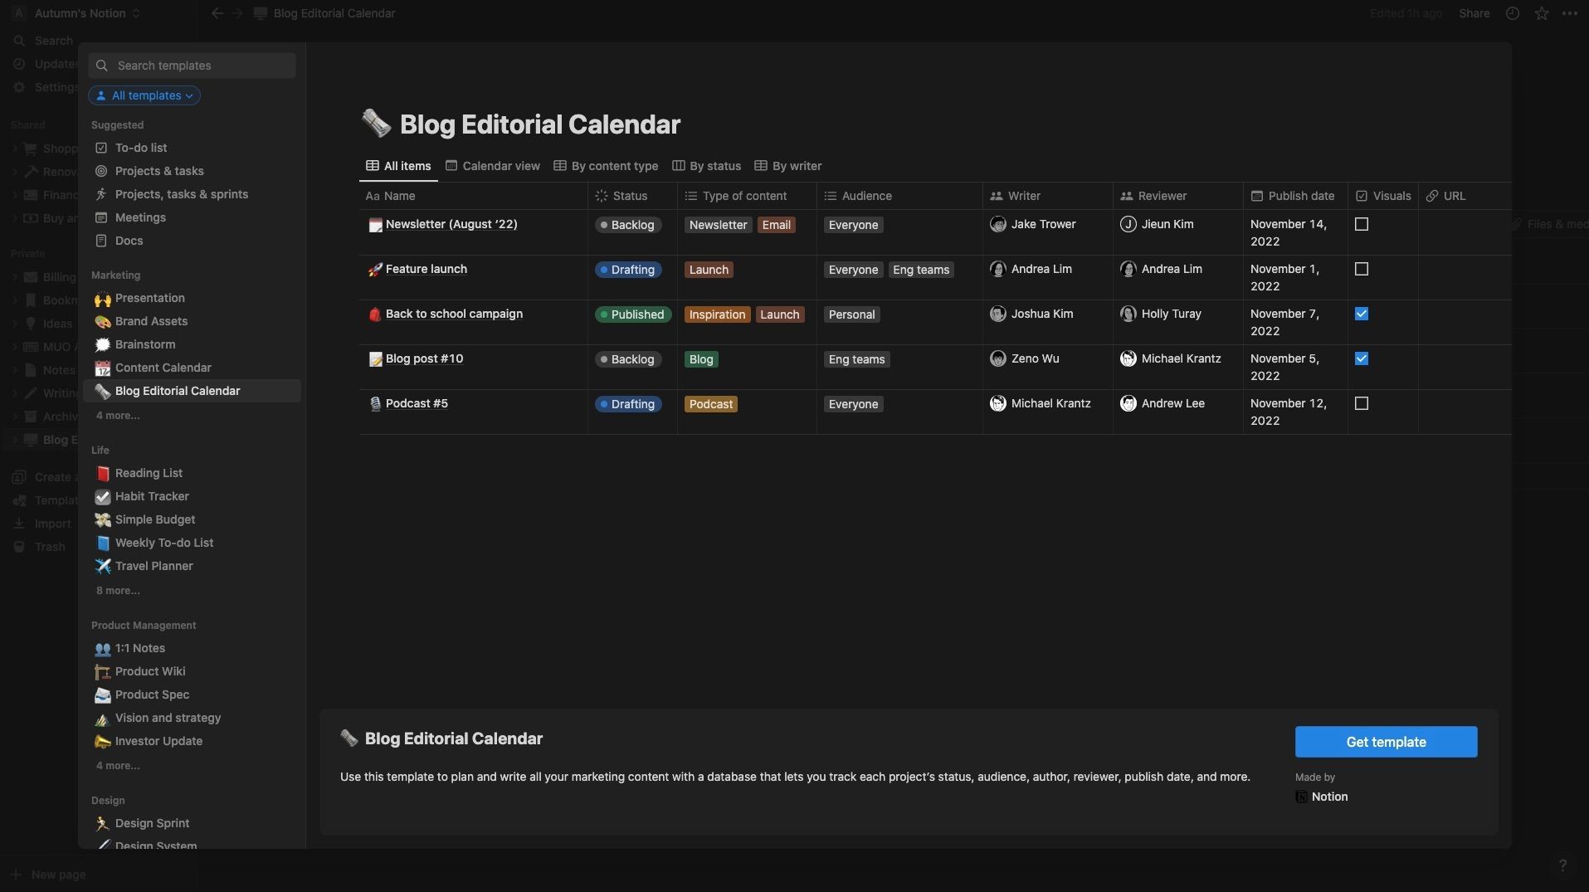This screenshot has height=892, width=1589.
Task: Click the Brand Assets palette icon
Action: click(102, 322)
